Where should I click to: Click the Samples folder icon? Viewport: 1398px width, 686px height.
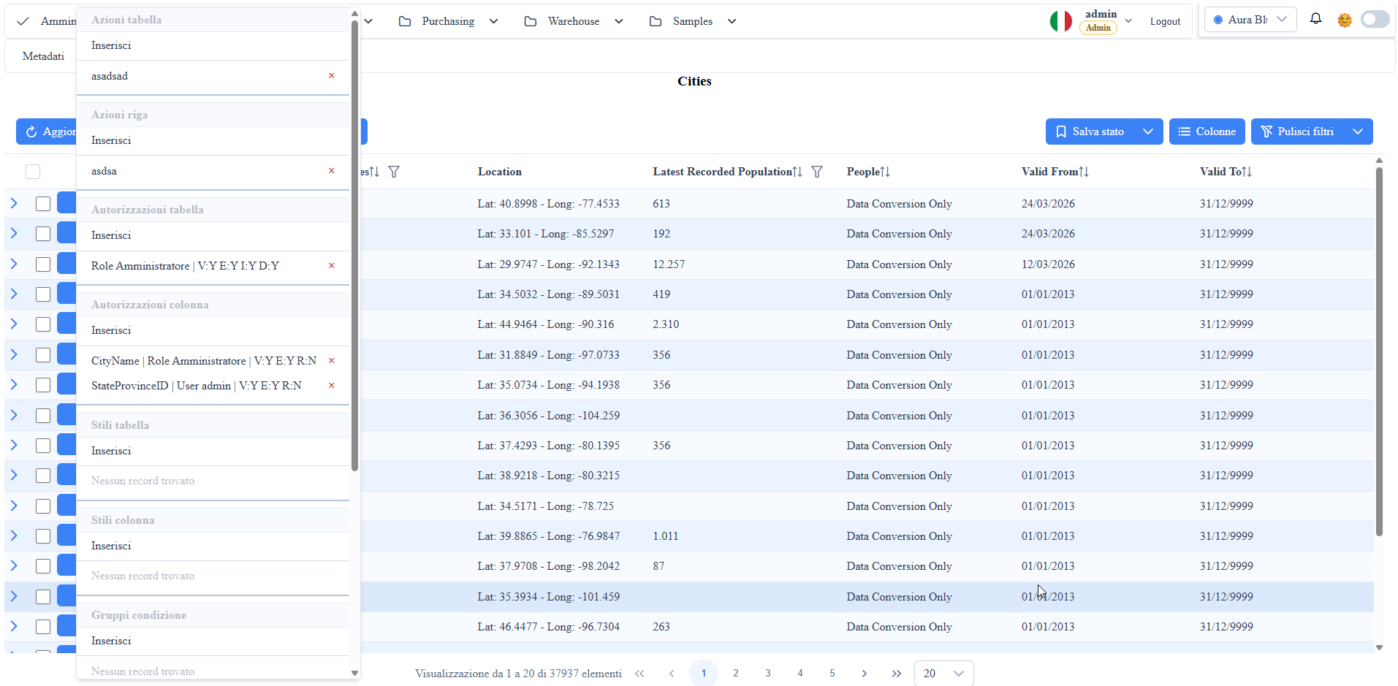coord(656,21)
